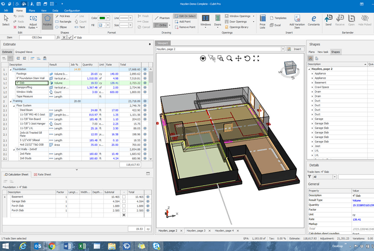Screen dimensions: 374x251
Task: Collapse the Floor System group
Action: [x=14, y=106]
